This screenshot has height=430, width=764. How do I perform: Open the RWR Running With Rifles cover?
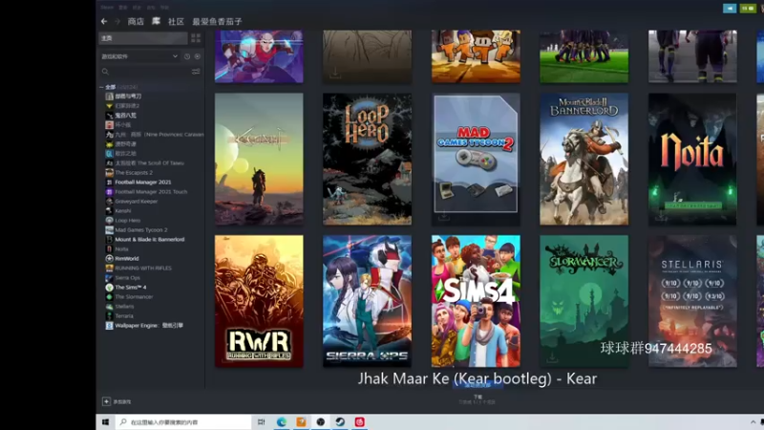coord(259,301)
